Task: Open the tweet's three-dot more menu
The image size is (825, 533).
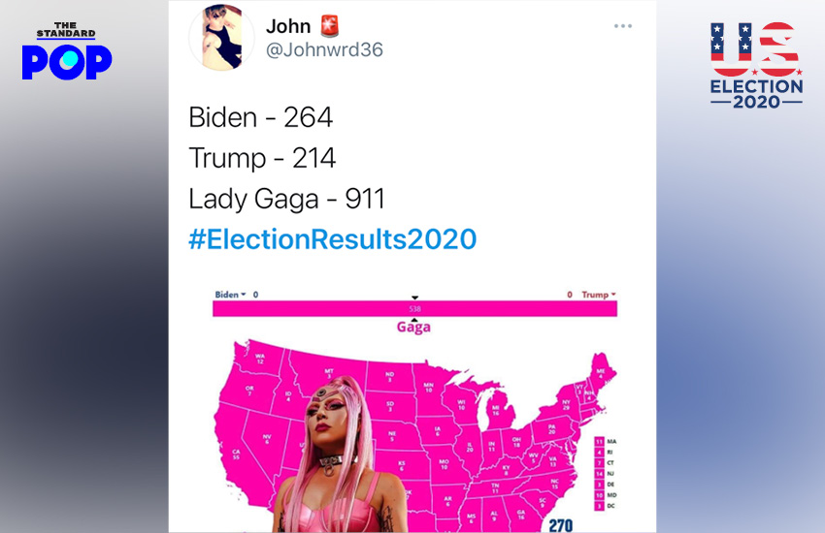Action: point(622,26)
